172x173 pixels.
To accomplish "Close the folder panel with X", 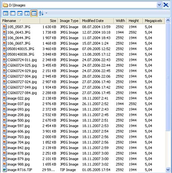I will (x=166, y=5).
